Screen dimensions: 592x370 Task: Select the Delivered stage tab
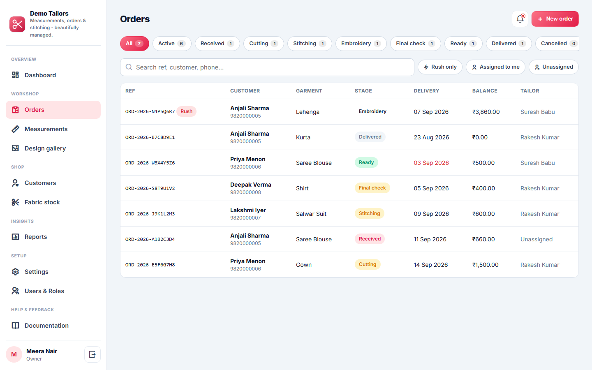coord(509,44)
